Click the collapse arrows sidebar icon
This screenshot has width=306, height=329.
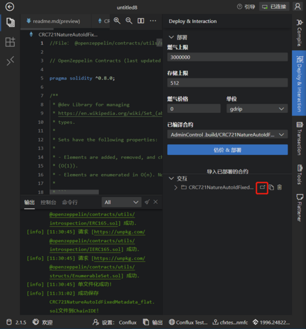tap(10, 61)
